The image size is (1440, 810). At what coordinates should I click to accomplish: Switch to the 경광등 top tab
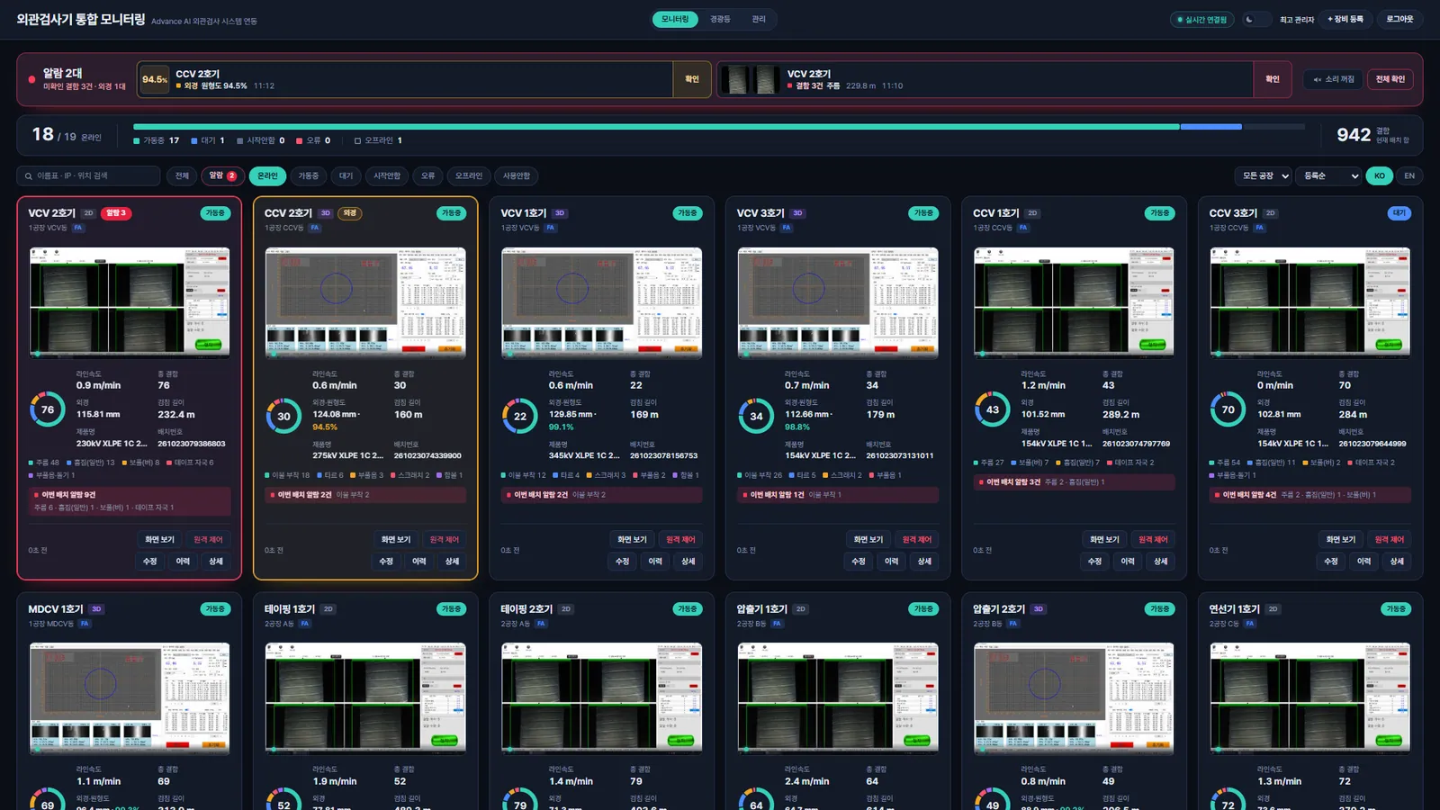point(720,19)
